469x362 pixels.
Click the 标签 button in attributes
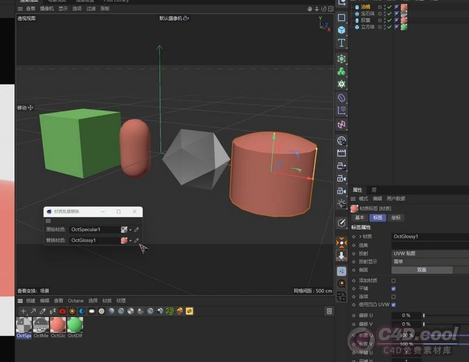click(x=378, y=218)
